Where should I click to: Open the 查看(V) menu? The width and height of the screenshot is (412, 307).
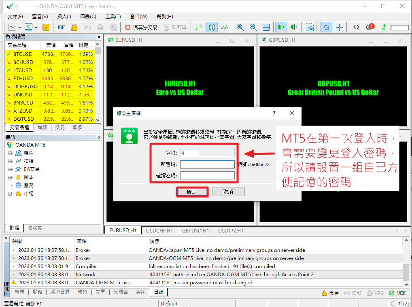tap(40, 17)
